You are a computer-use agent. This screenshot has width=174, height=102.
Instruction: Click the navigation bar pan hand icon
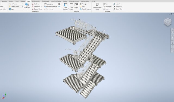tap(172, 37)
